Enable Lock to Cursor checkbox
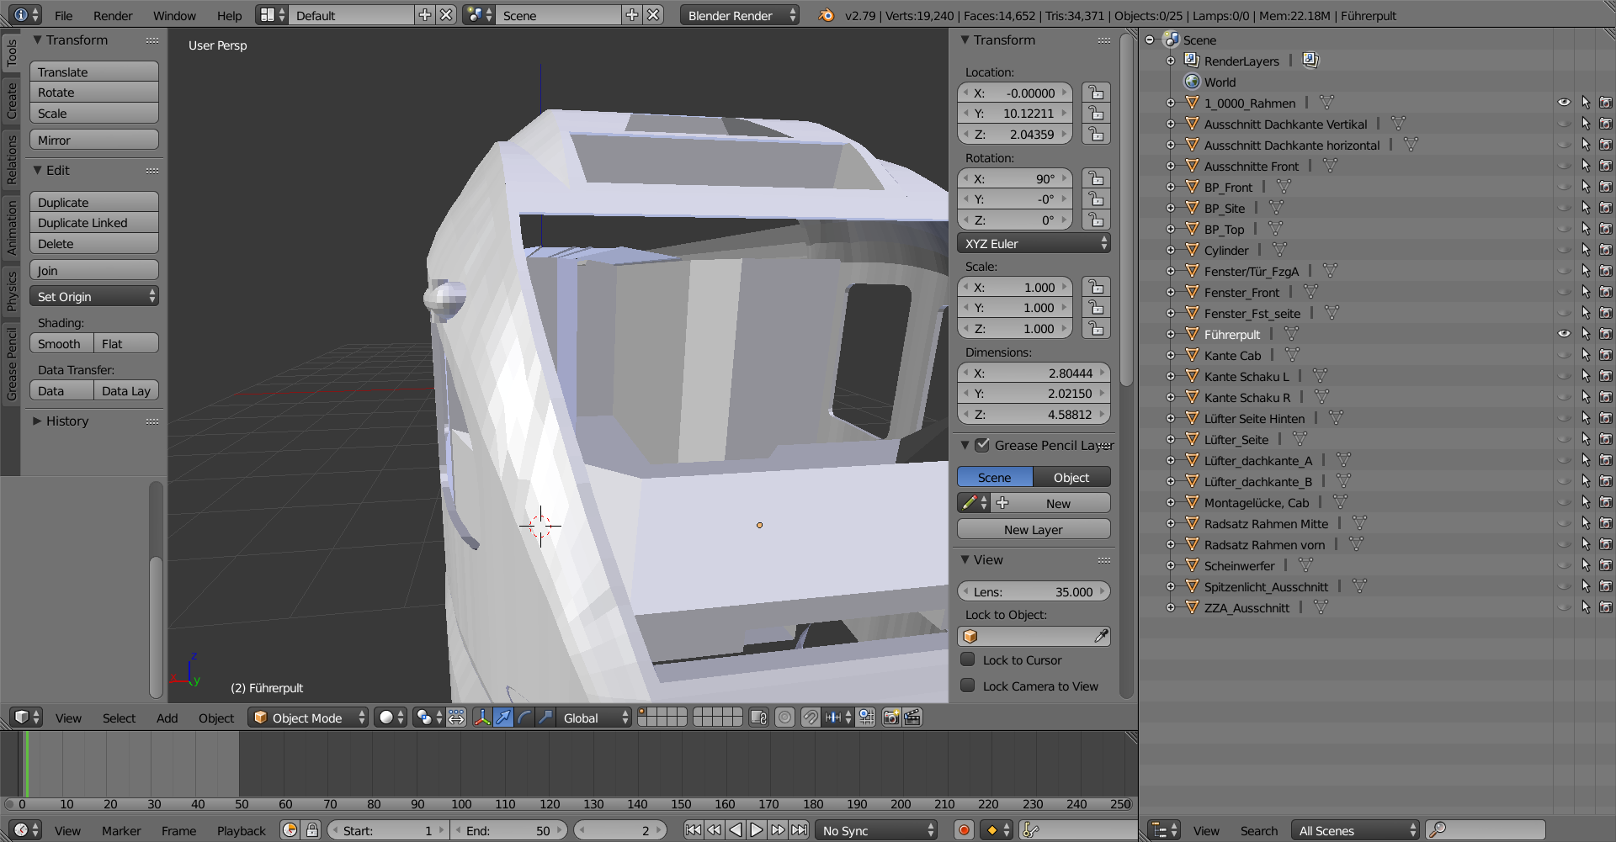This screenshot has height=842, width=1616. tap(968, 660)
